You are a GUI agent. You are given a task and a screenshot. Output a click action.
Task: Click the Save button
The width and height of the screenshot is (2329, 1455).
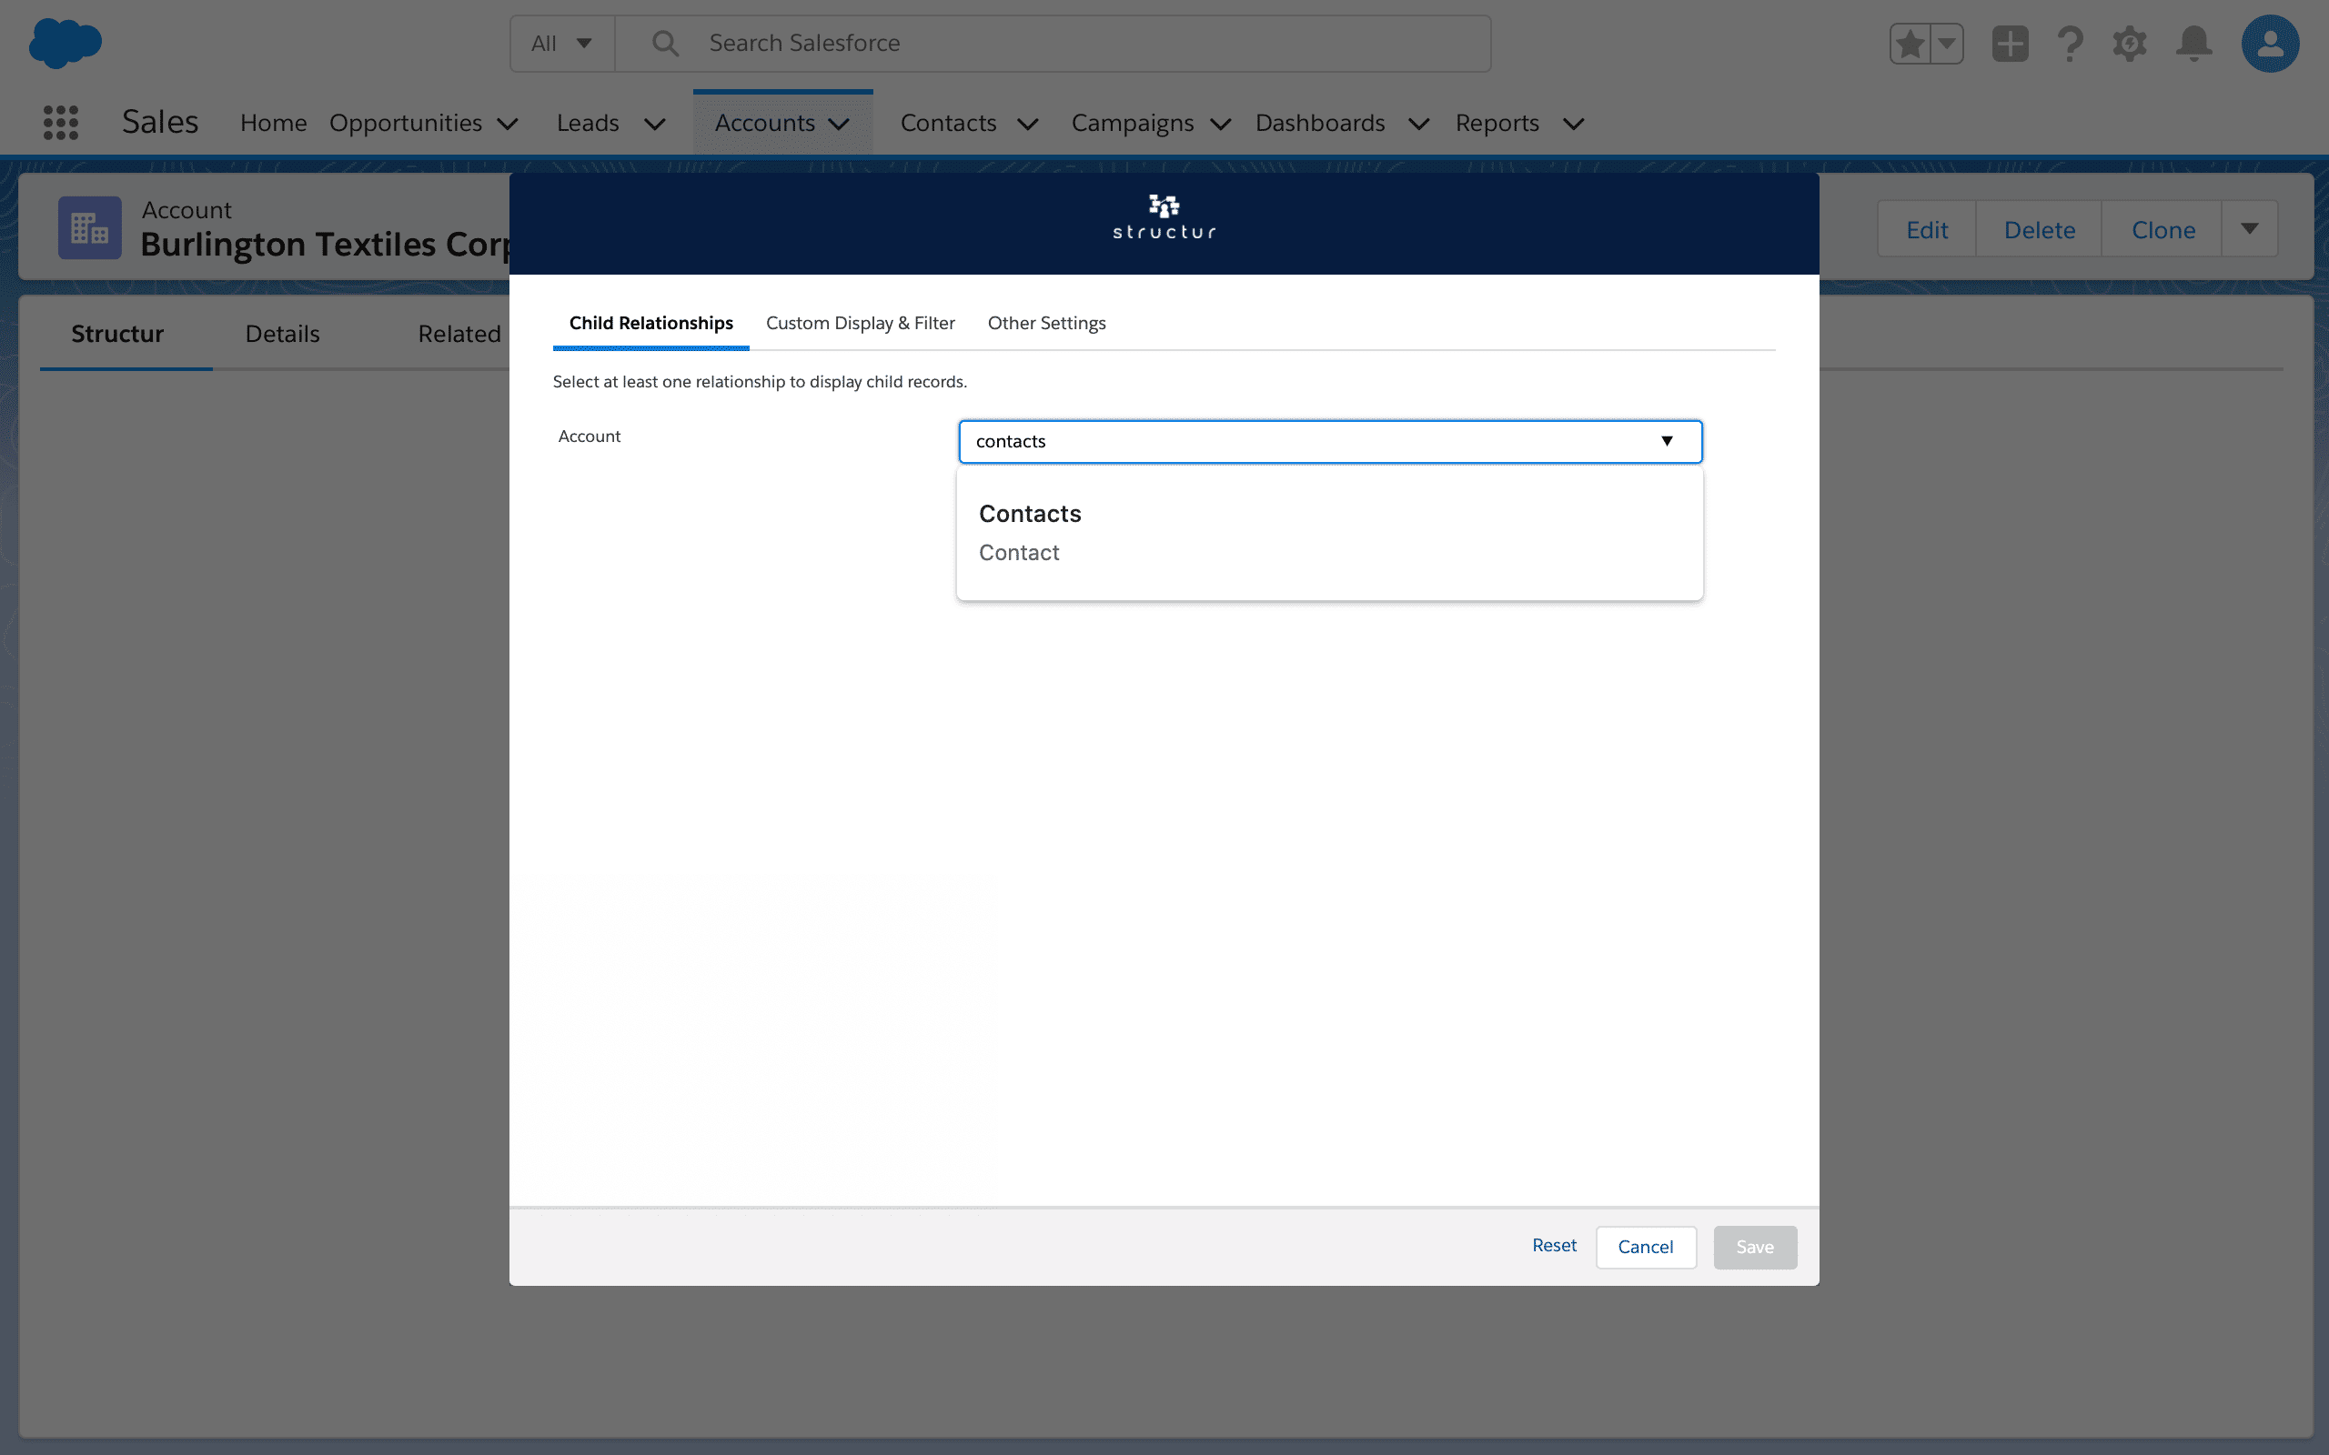click(x=1754, y=1247)
